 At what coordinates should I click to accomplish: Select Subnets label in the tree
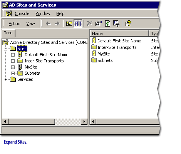pos(32,73)
